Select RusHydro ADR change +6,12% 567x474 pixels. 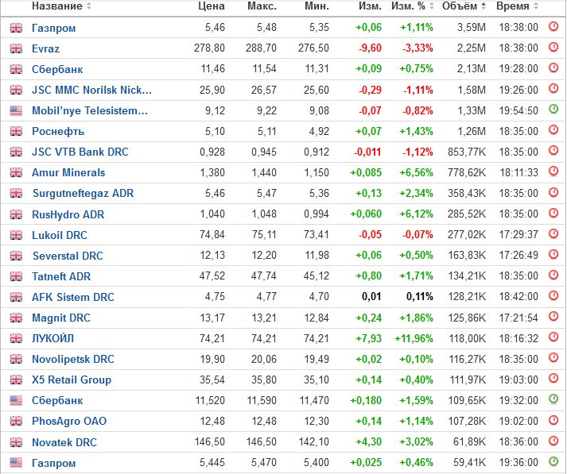pos(416,214)
